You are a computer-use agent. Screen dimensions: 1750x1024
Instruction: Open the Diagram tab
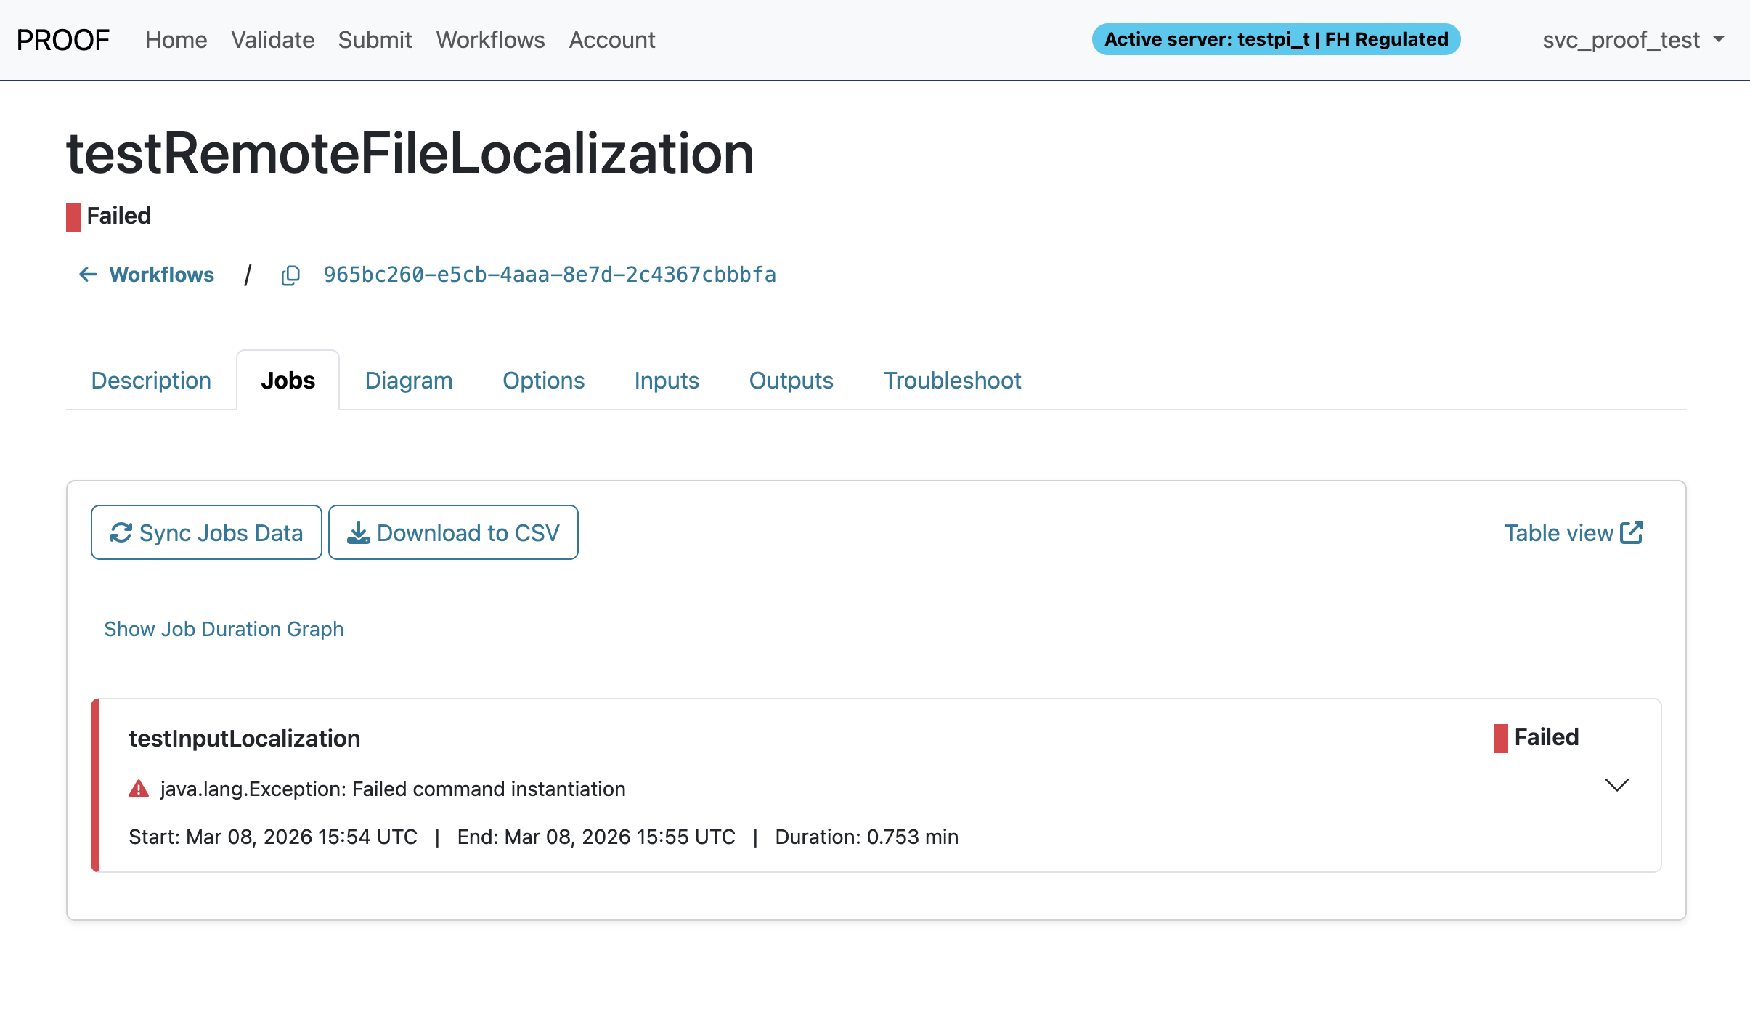click(409, 381)
